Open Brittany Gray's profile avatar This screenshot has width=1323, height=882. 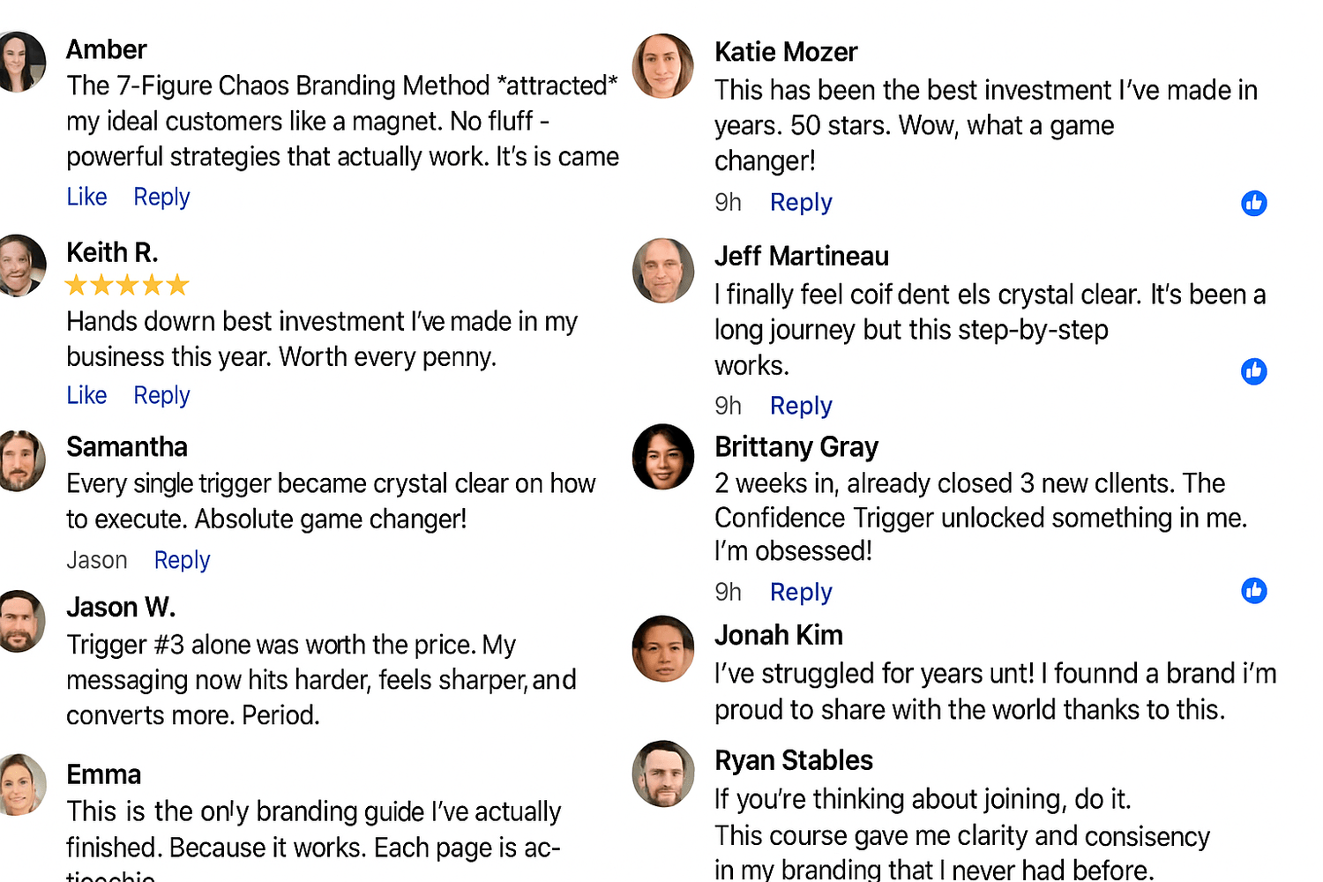pos(663,457)
